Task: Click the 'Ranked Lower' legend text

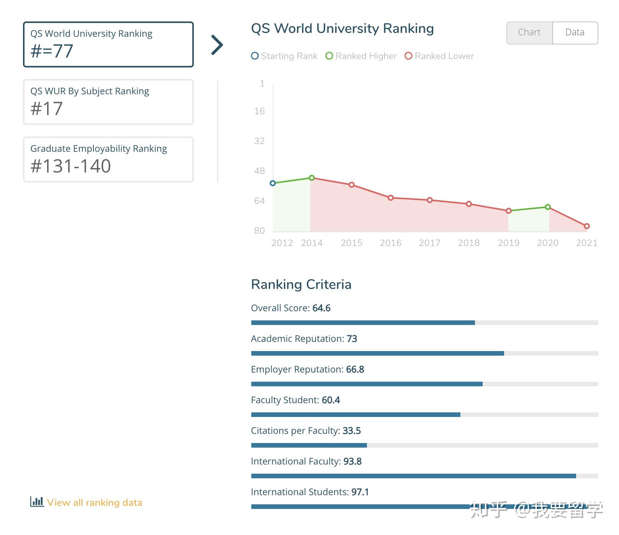Action: pyautogui.click(x=444, y=56)
